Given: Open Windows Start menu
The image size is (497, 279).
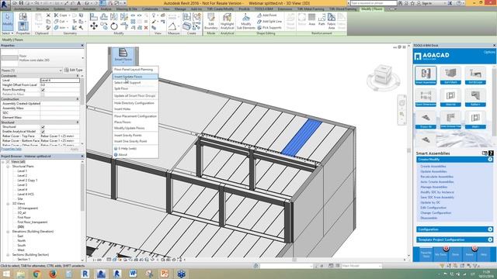Looking at the screenshot, I should (6, 274).
